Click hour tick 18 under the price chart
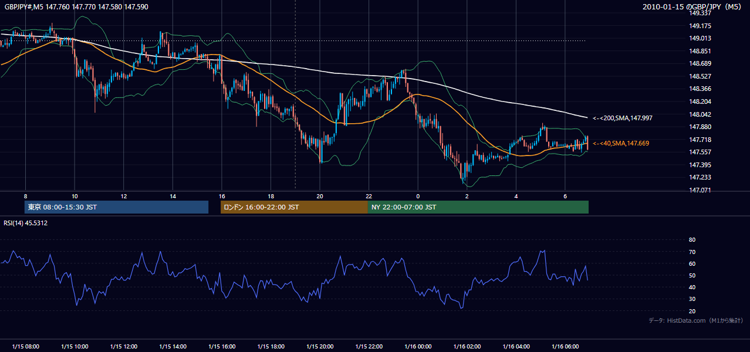This screenshot has width=750, height=352. click(271, 195)
